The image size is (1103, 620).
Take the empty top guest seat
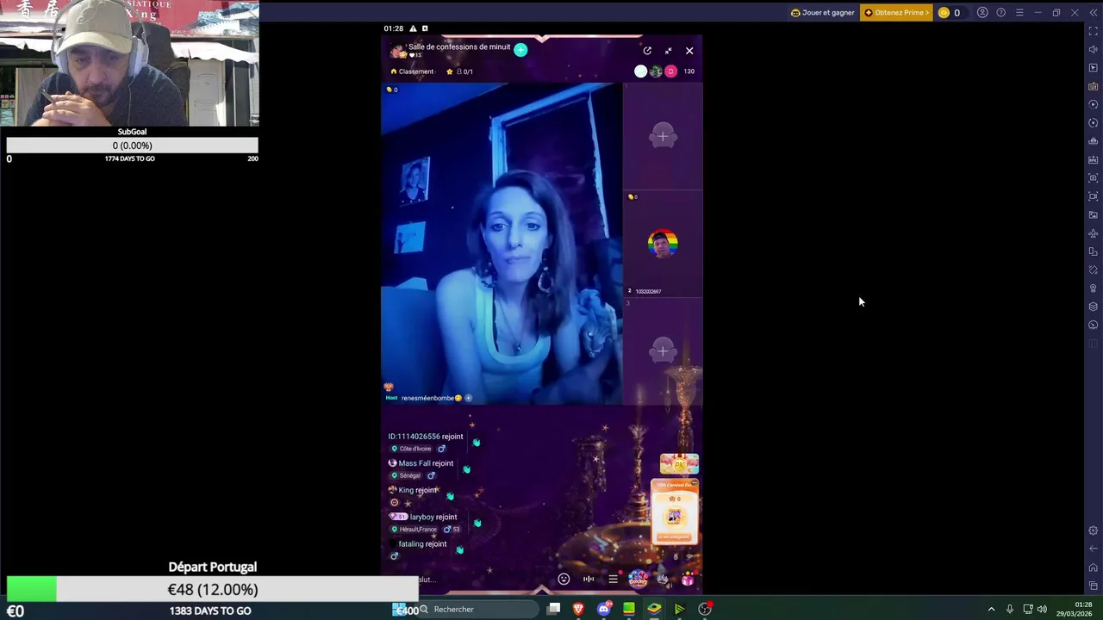663,136
